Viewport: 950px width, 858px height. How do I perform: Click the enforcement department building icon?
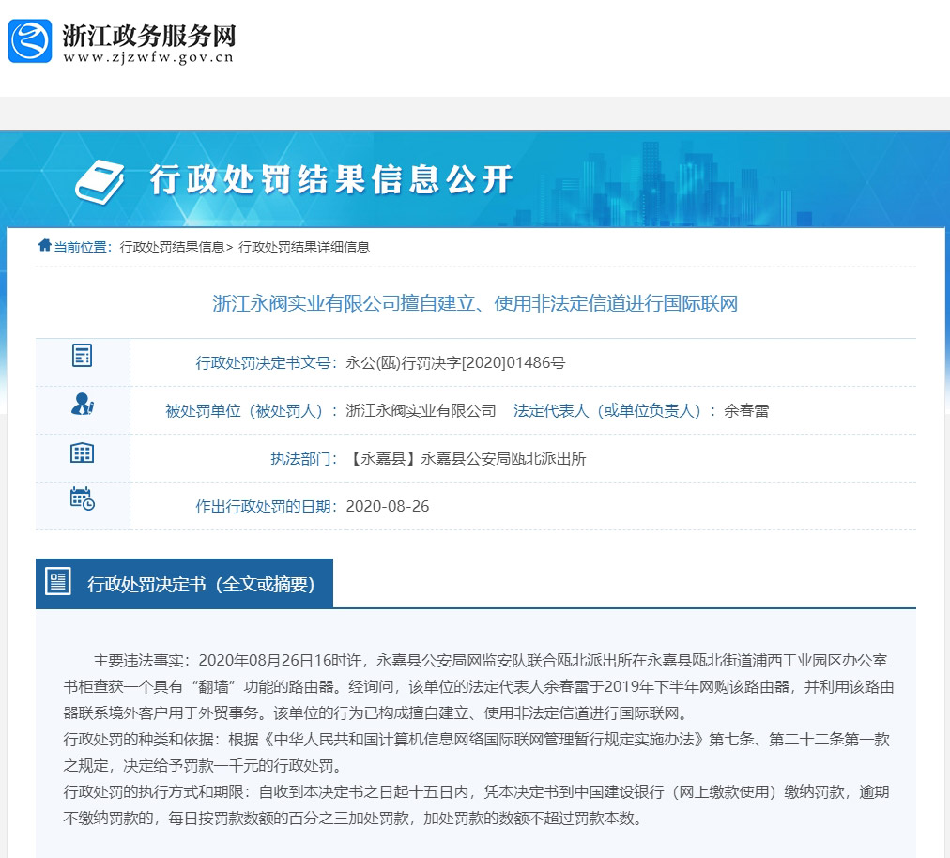(x=83, y=452)
